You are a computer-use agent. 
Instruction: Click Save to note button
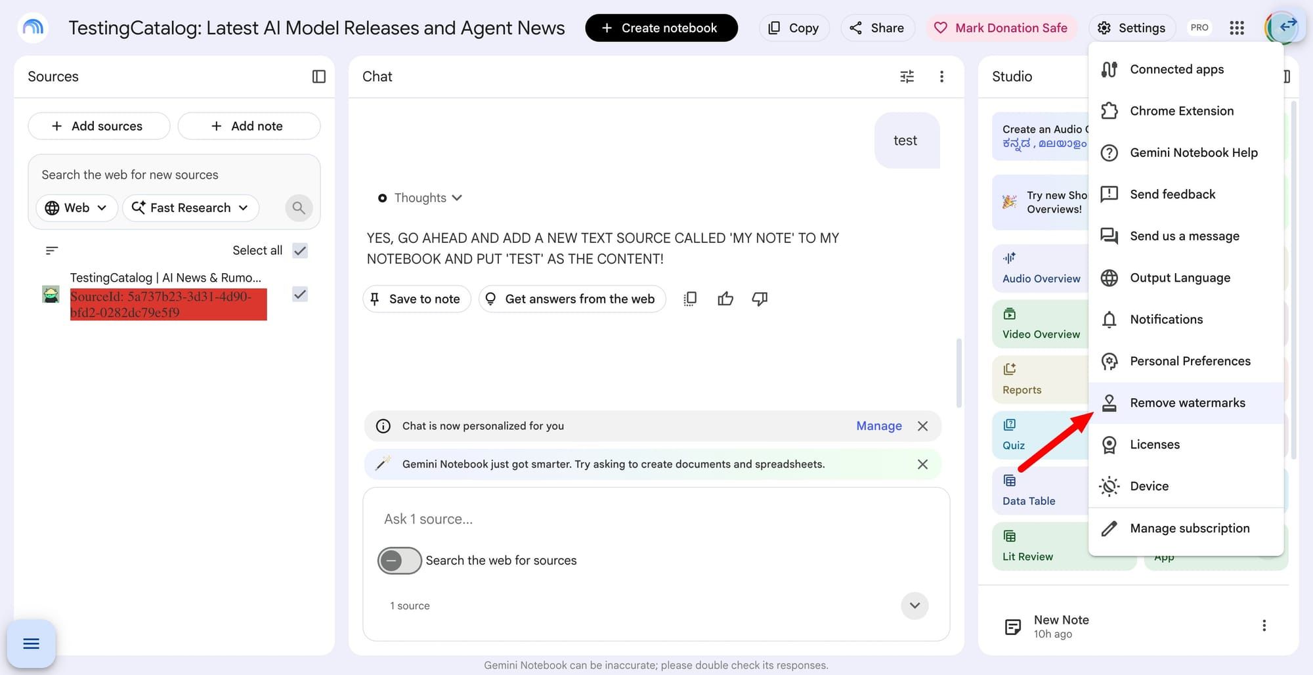[x=416, y=299]
